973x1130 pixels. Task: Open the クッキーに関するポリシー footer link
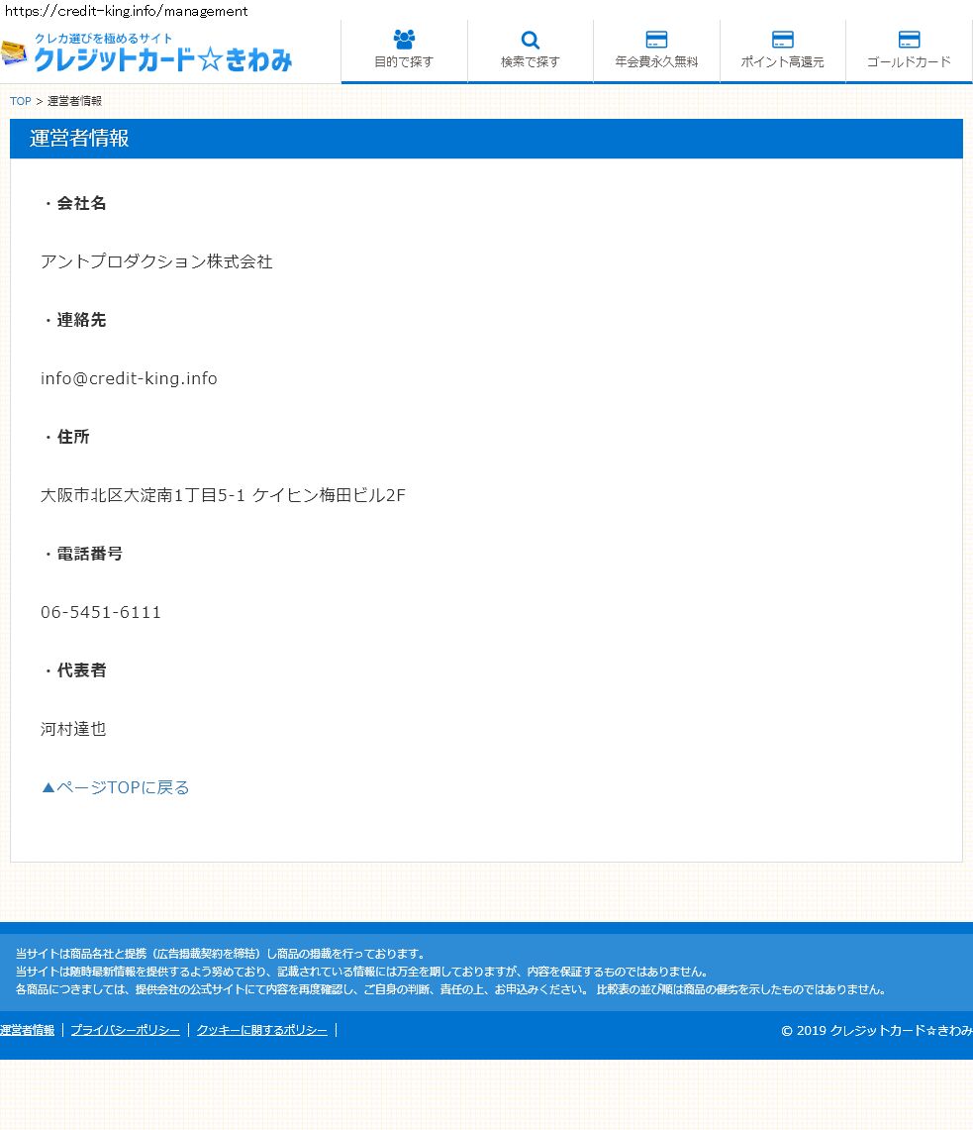click(x=261, y=1030)
